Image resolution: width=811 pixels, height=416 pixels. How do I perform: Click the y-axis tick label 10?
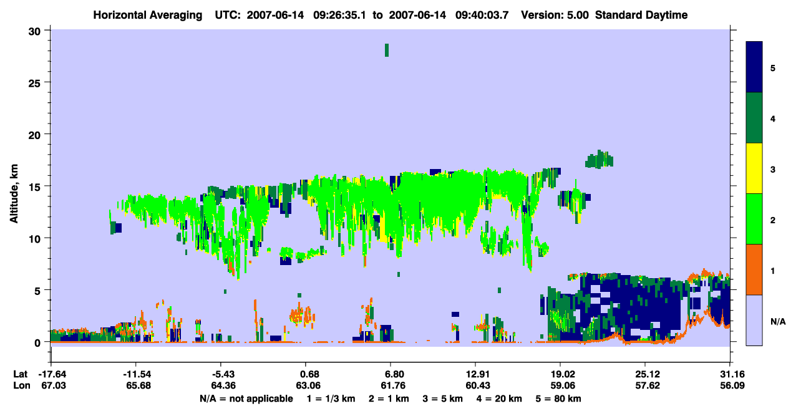36,238
